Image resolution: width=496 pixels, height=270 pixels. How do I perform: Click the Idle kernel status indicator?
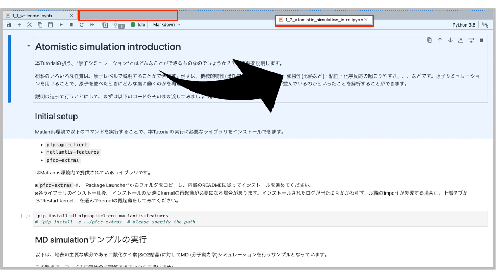[138, 24]
